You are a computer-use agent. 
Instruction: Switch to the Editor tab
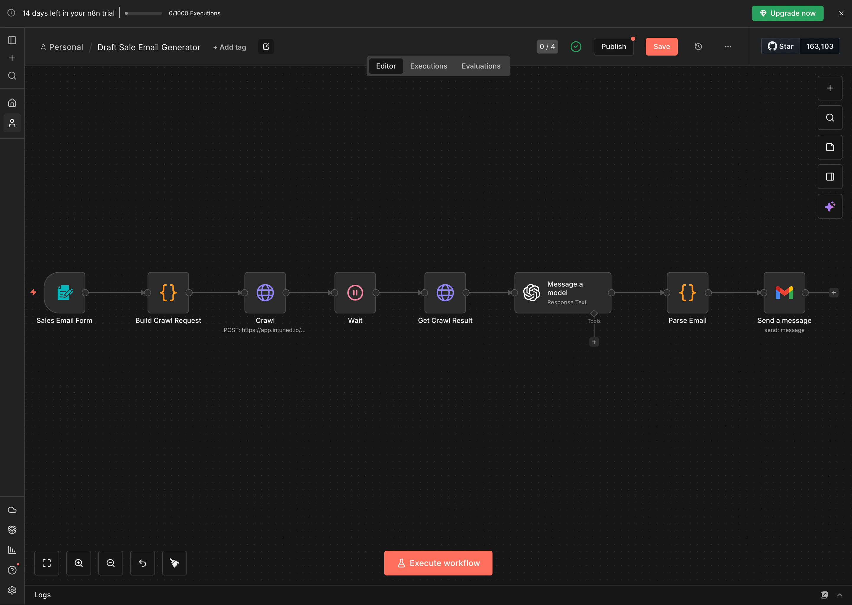(x=386, y=66)
